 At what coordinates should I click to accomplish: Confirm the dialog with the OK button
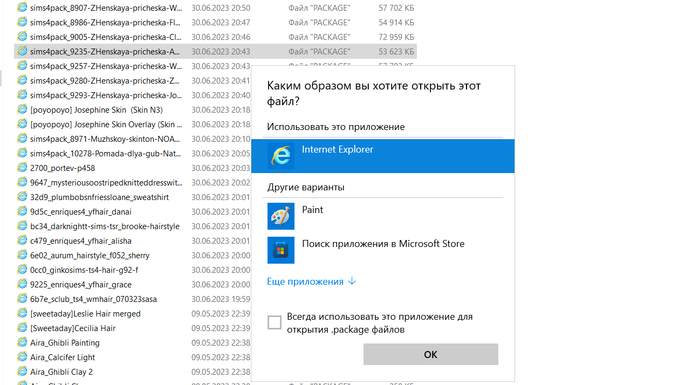pos(431,354)
